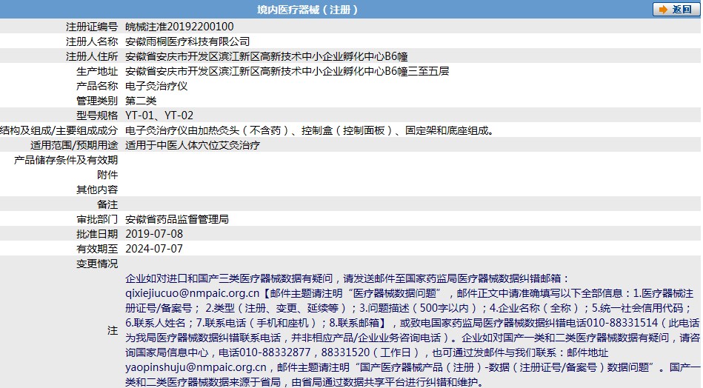This screenshot has height=388, width=703.
Task: Select company name 安徽雨桐医疗科技有限公司
Action: coord(187,41)
